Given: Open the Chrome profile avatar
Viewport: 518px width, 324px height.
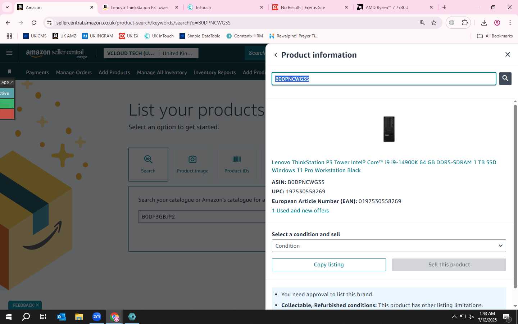Looking at the screenshot, I should (497, 23).
